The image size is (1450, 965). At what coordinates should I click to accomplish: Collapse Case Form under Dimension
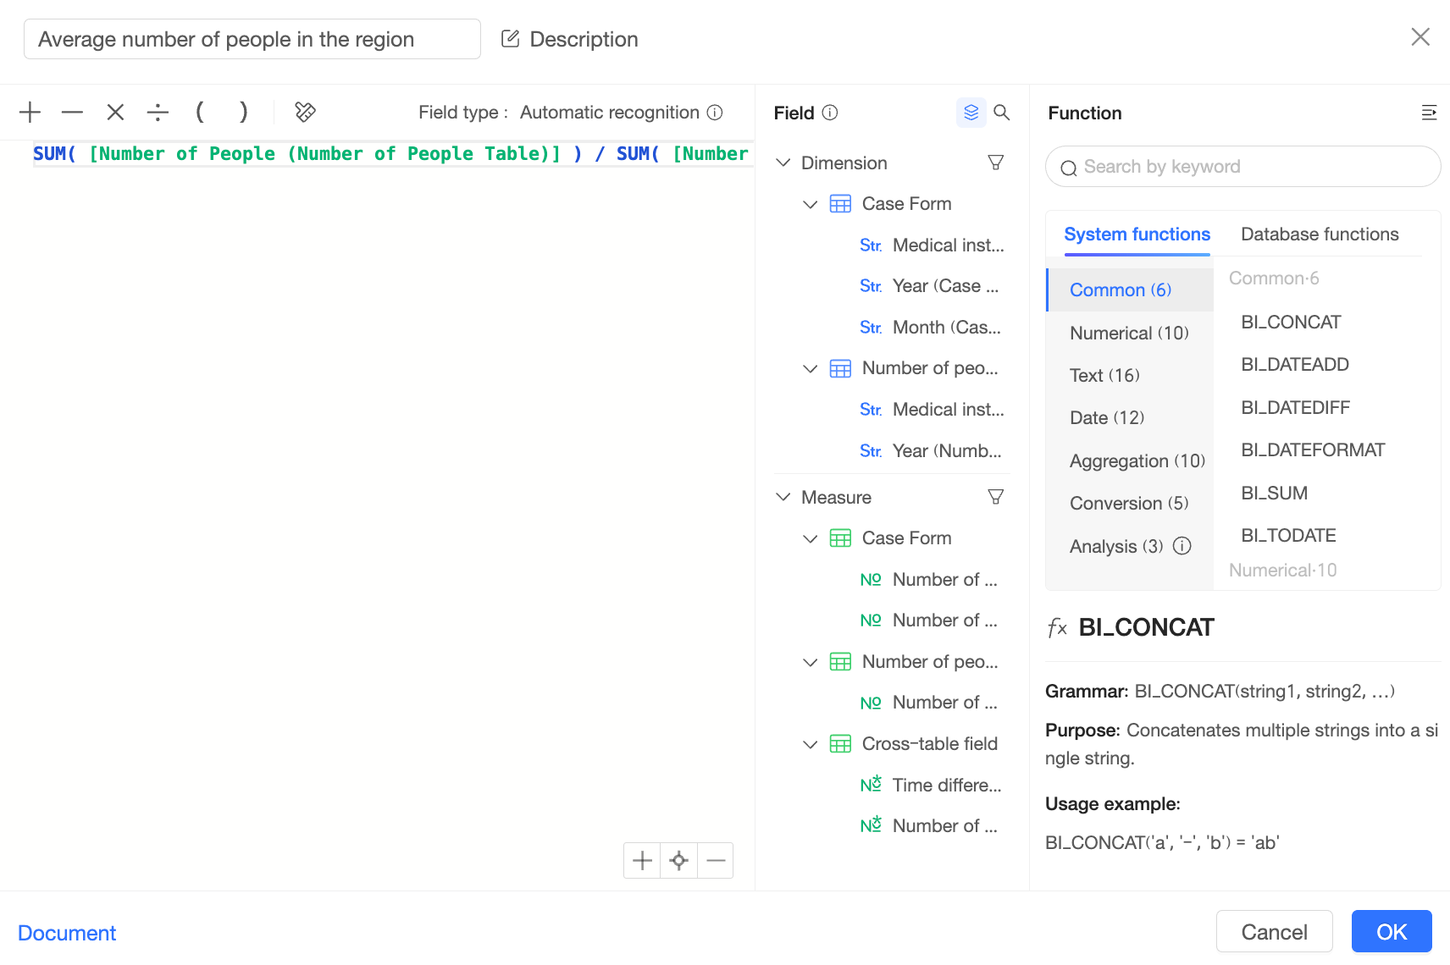tap(811, 204)
